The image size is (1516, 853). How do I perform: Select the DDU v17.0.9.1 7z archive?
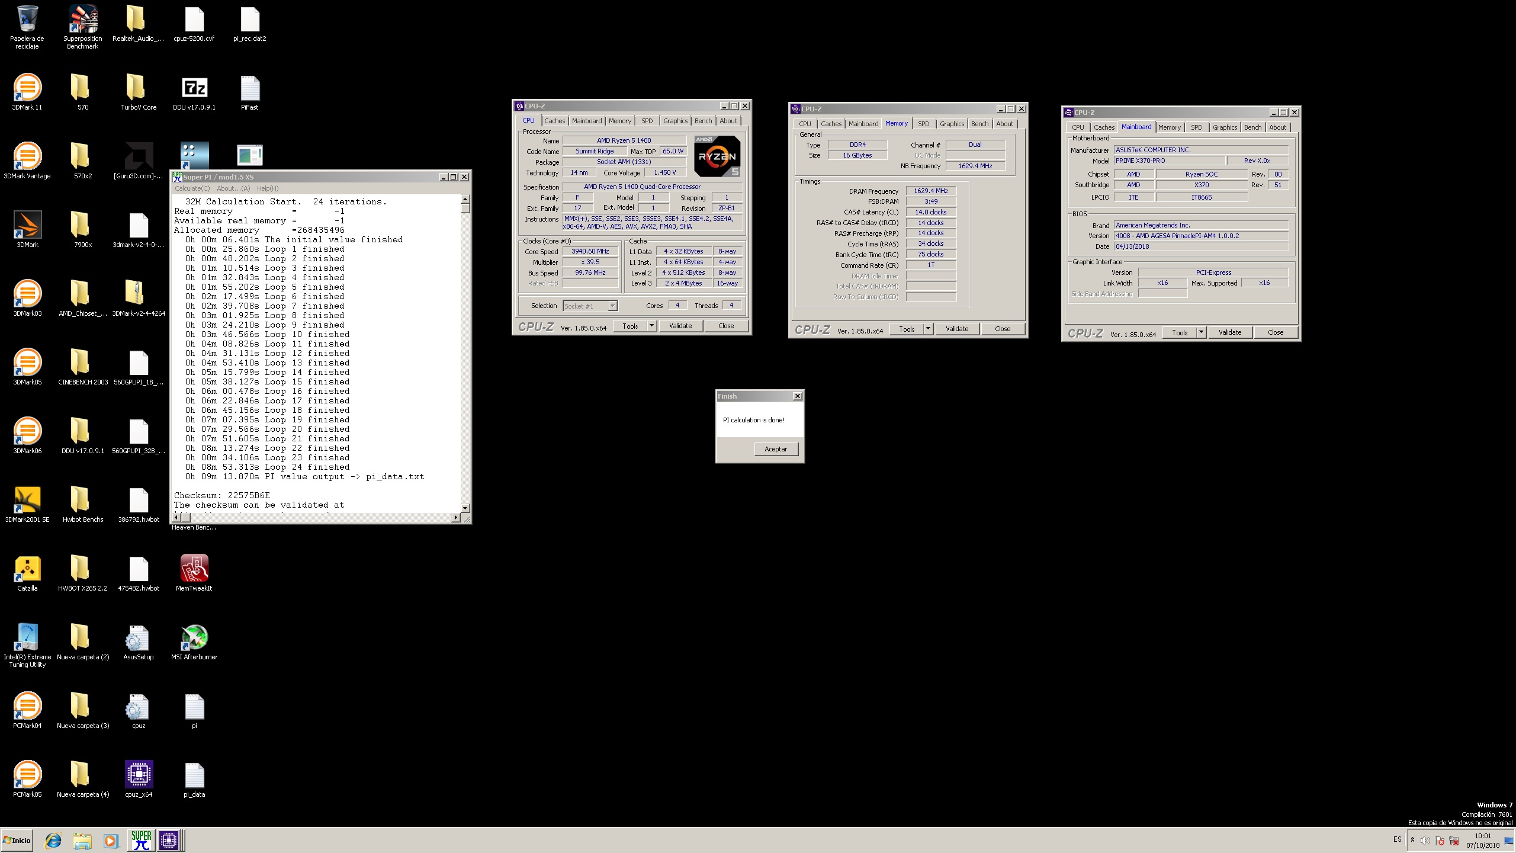tap(194, 92)
